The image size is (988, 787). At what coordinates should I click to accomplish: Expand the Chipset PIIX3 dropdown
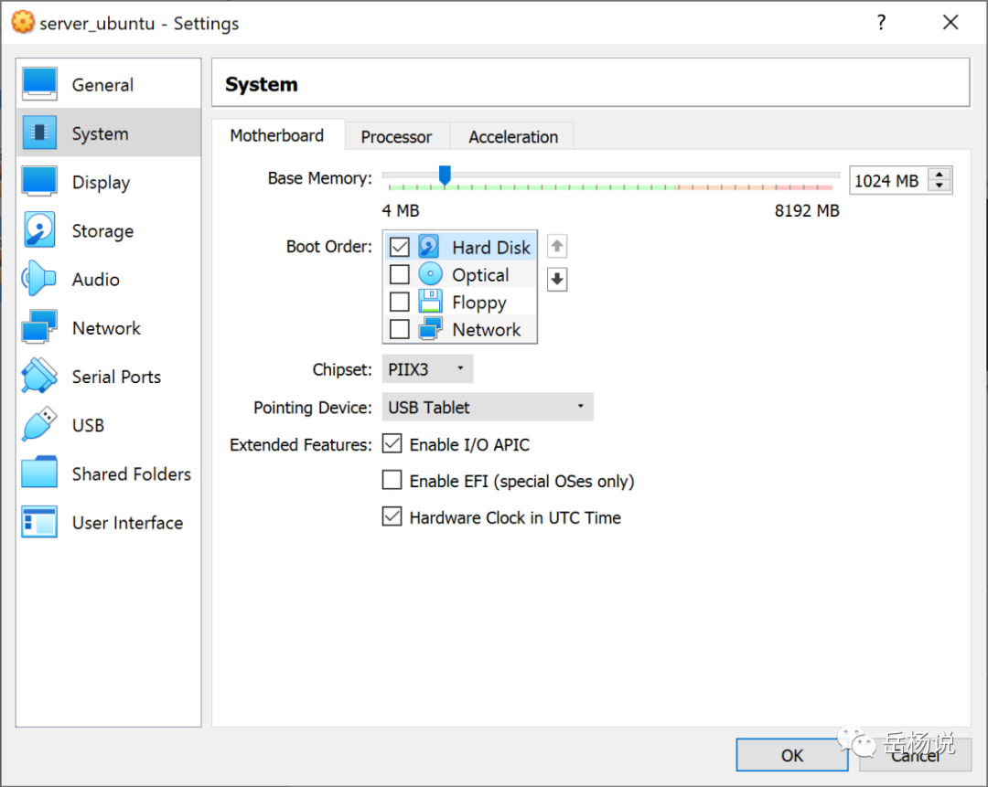[427, 369]
